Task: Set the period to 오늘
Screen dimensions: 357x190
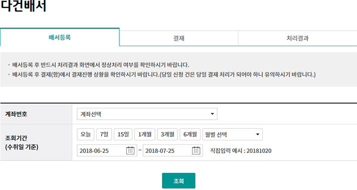Action: point(85,134)
